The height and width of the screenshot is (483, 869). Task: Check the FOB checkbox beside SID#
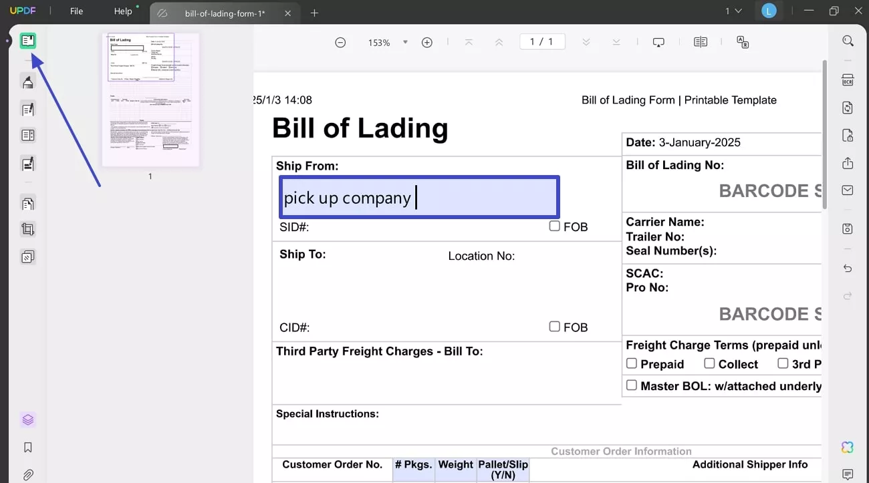[x=554, y=226]
